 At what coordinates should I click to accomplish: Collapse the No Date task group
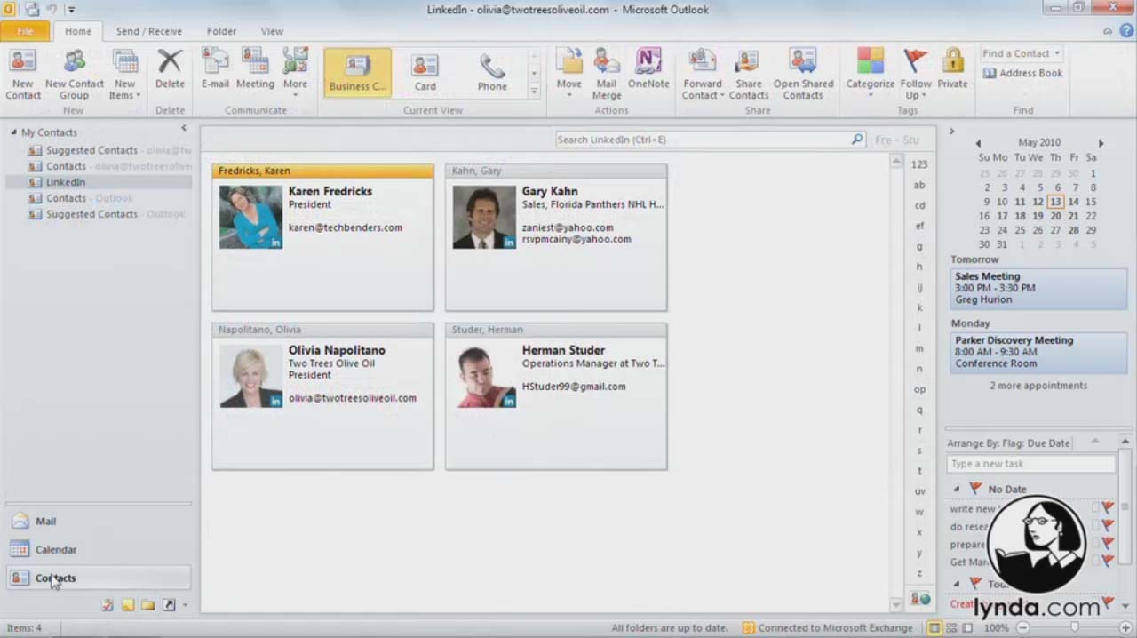coord(957,490)
